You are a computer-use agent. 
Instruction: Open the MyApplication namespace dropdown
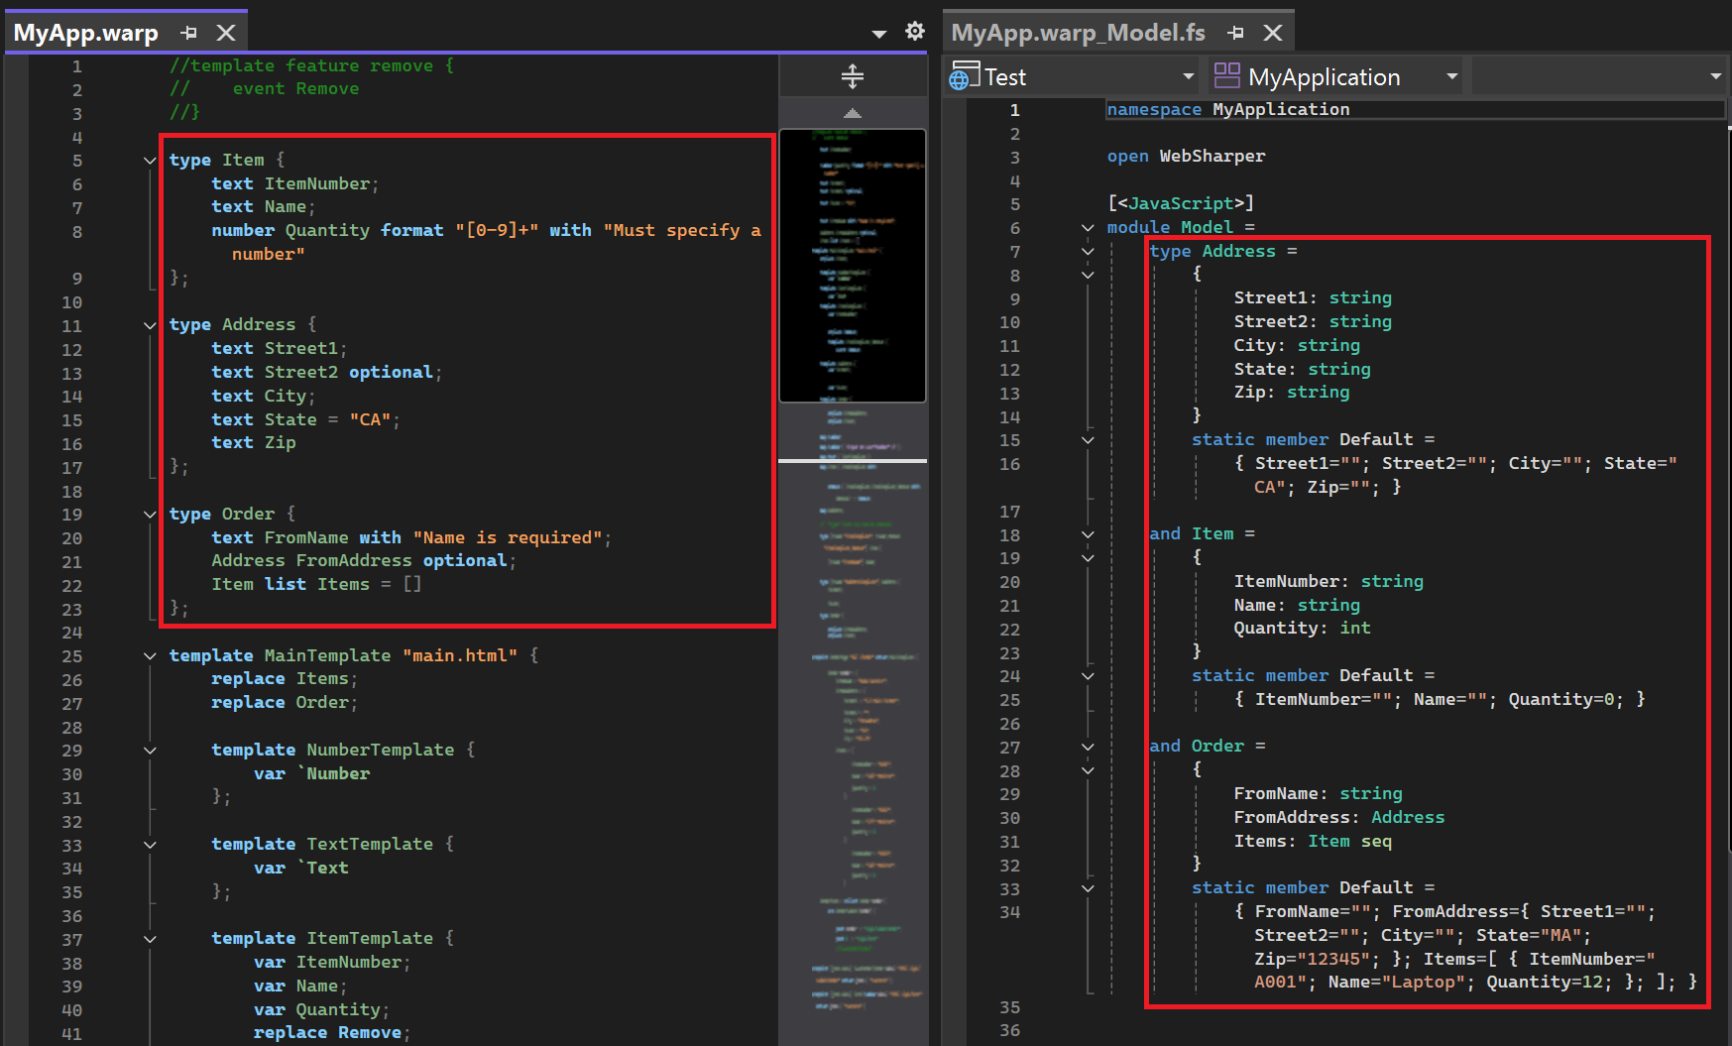pyautogui.click(x=1451, y=75)
